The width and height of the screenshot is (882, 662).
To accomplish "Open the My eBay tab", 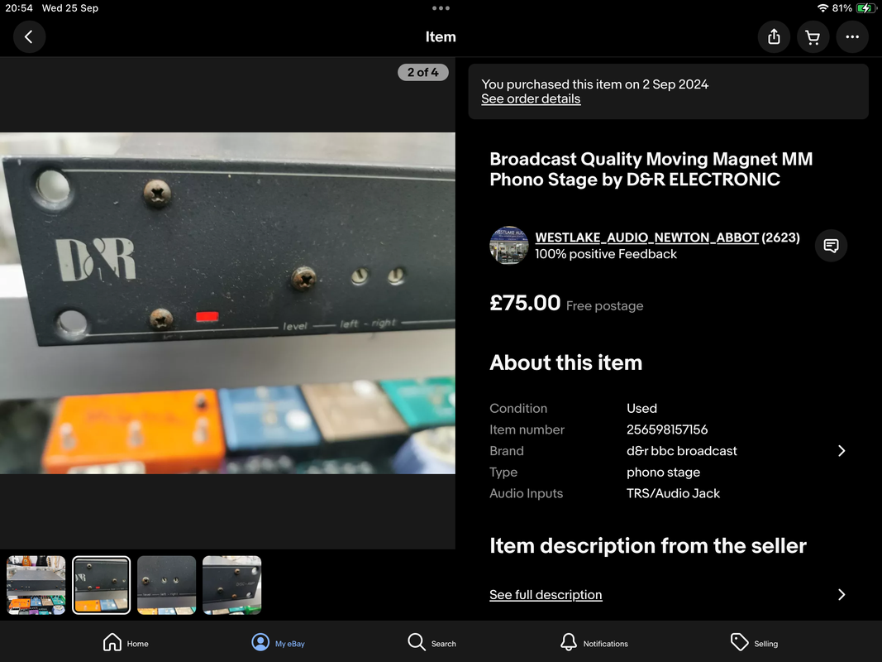I will (278, 643).
